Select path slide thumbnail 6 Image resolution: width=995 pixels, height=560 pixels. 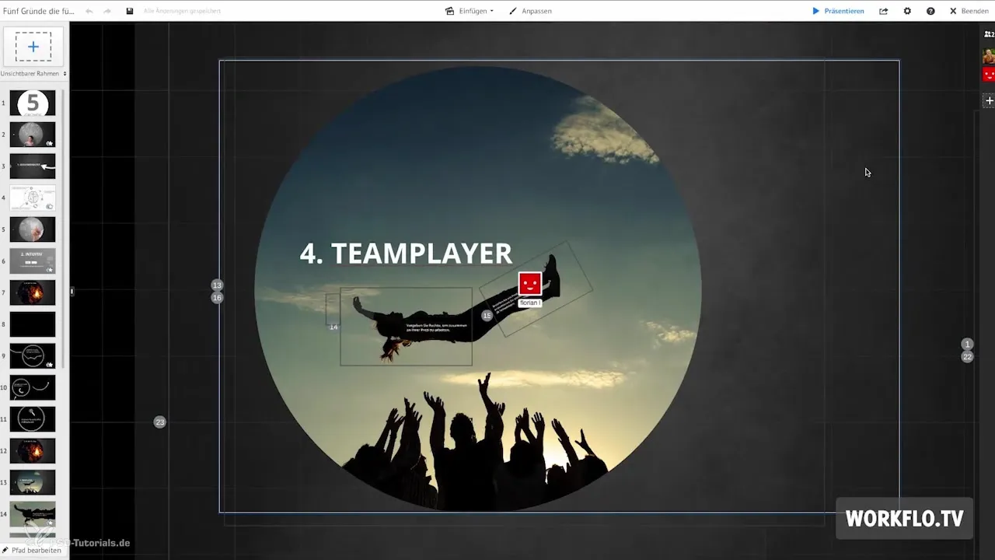coord(33,261)
